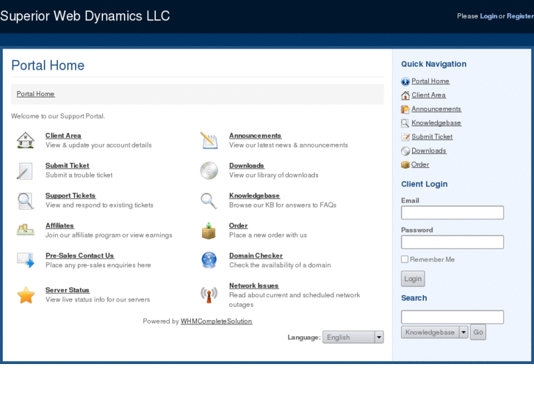Click the Register link in header

click(519, 16)
